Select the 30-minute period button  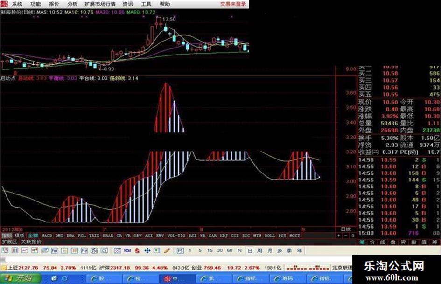coord(220,250)
